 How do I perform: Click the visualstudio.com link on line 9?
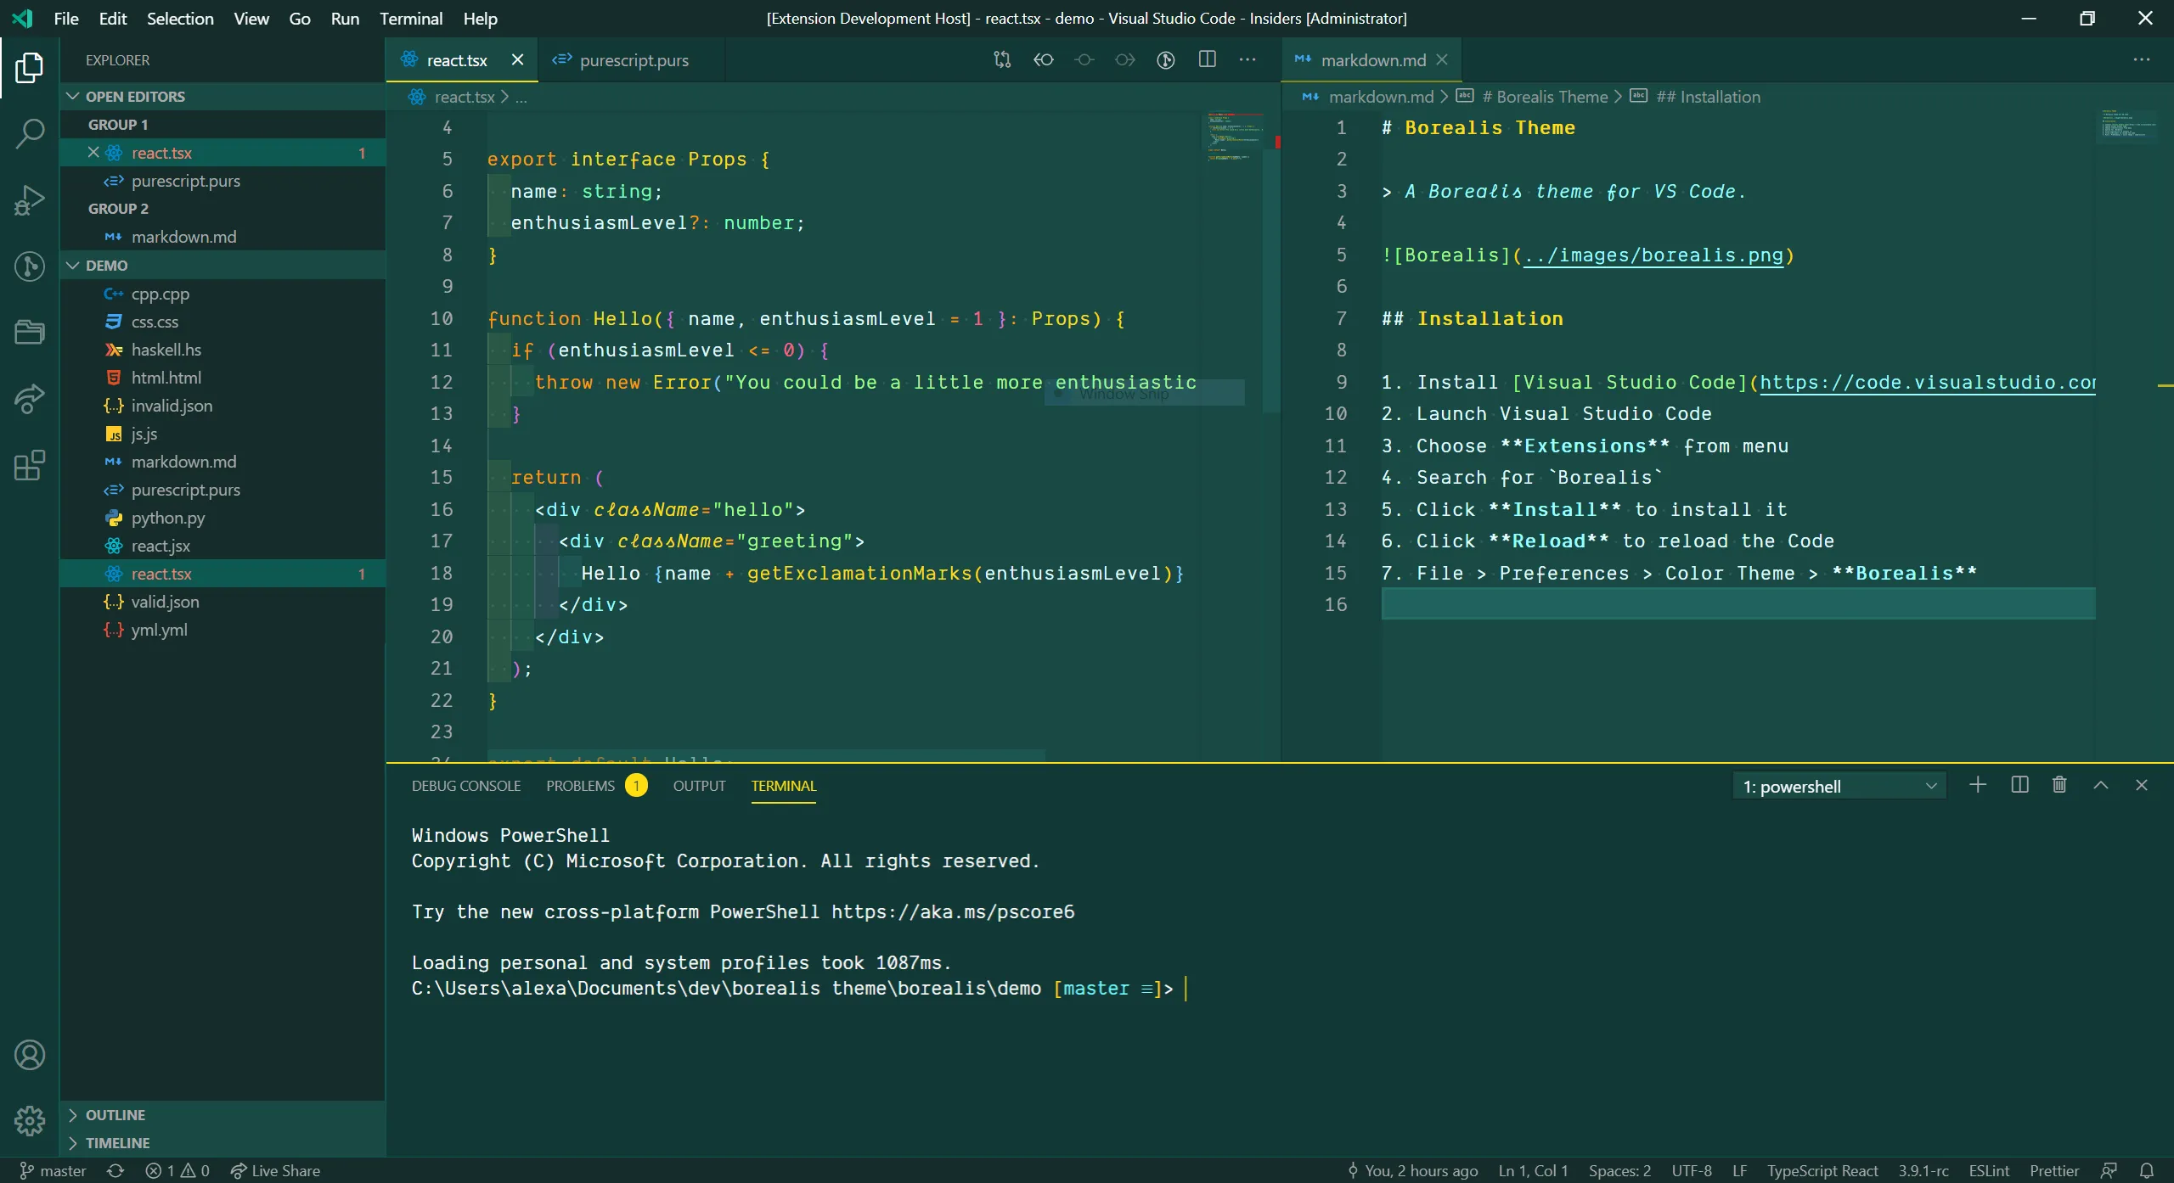(x=1928, y=383)
